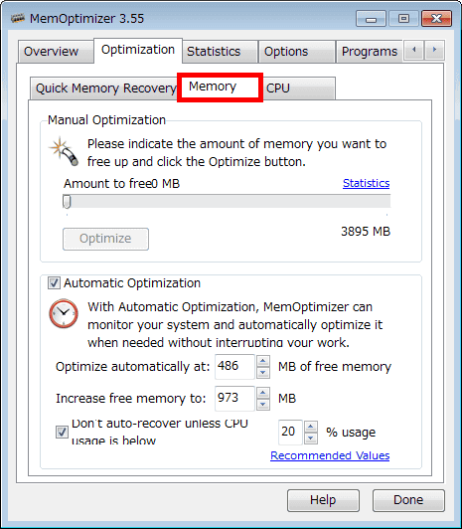Click the red clock Automatic Optimization icon
462x529 pixels.
64,313
